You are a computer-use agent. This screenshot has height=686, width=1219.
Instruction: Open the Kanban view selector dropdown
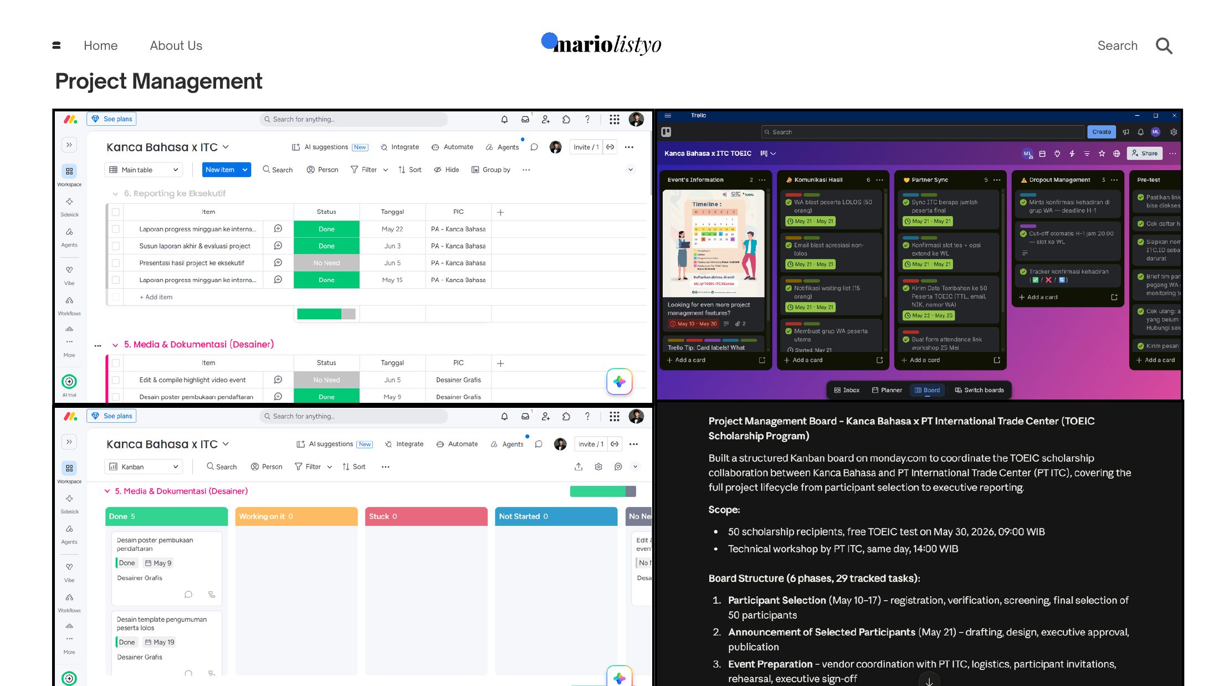(x=144, y=467)
